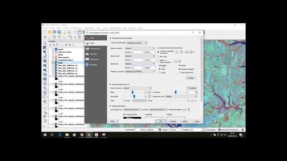Select Corte de contagem cumulativa radio
This screenshot has width=287, height=161.
(x=158, y=52)
